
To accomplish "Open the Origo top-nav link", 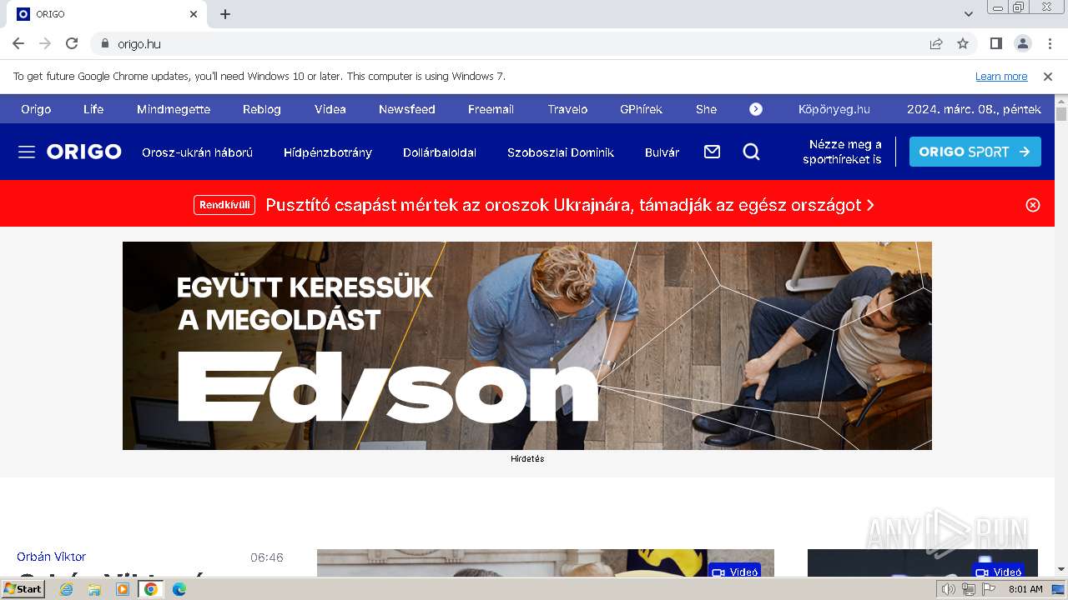I will 36,109.
